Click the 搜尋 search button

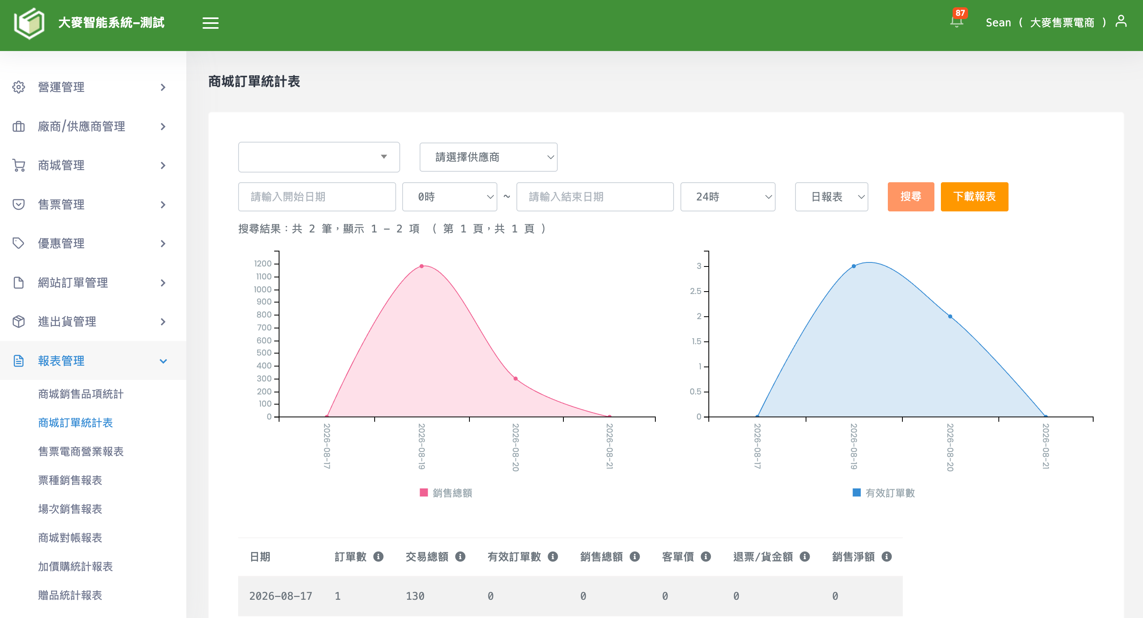911,196
